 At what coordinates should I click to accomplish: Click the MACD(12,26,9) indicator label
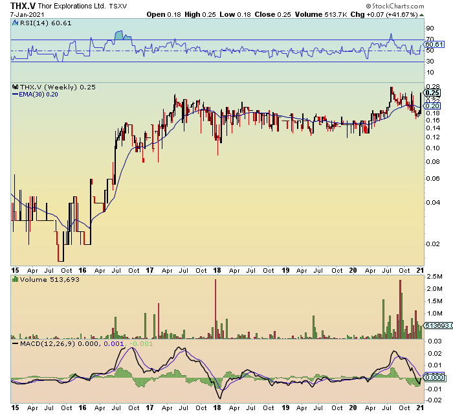point(47,343)
